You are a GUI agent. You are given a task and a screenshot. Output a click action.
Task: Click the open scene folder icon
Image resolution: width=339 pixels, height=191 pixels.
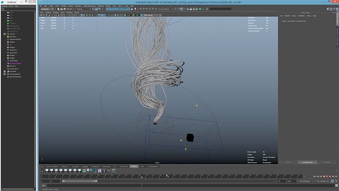click(61, 9)
